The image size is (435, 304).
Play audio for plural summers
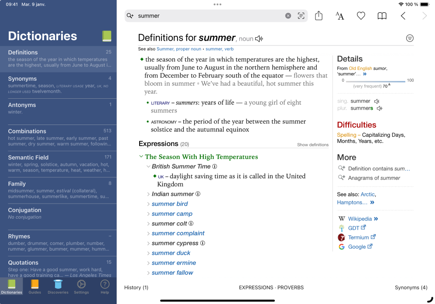380,108
